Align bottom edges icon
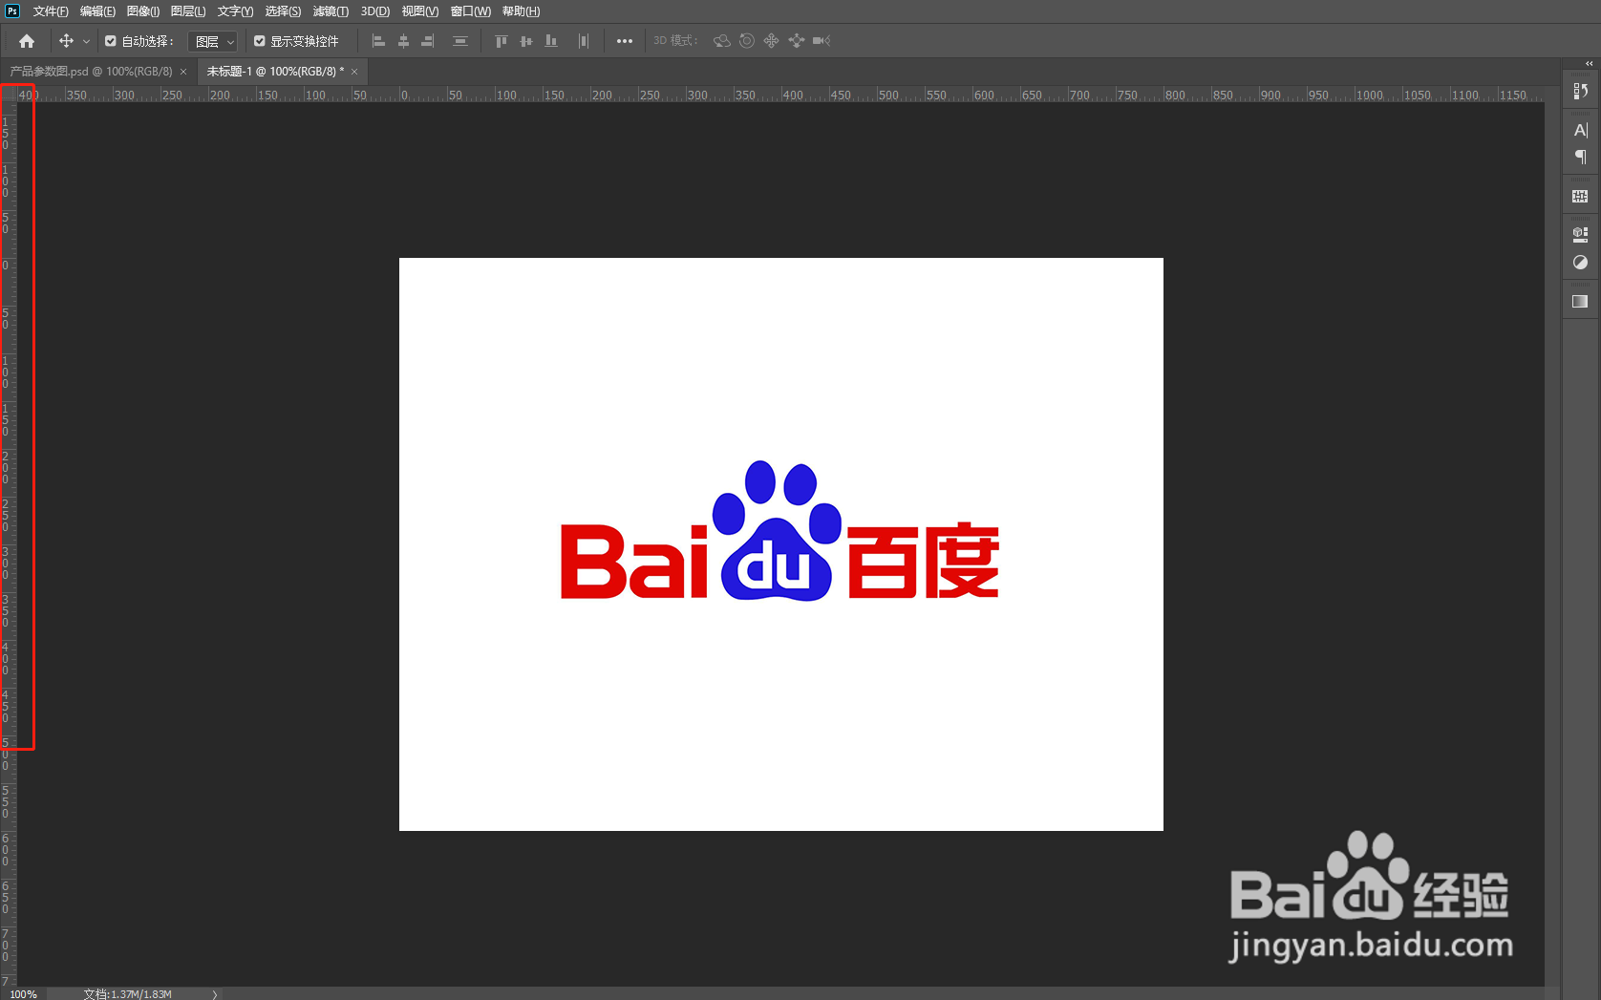This screenshot has height=1000, width=1601. [551, 41]
